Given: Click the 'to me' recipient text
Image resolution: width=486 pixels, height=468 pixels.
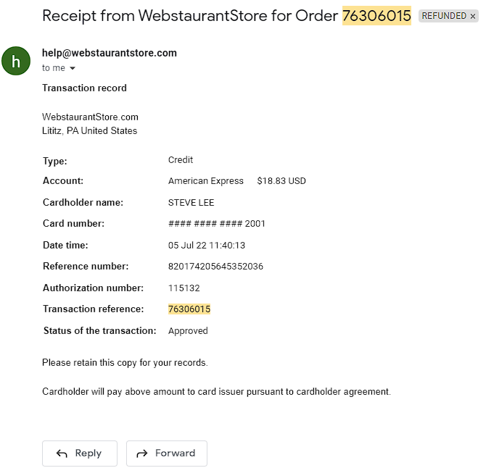Looking at the screenshot, I should pos(54,68).
